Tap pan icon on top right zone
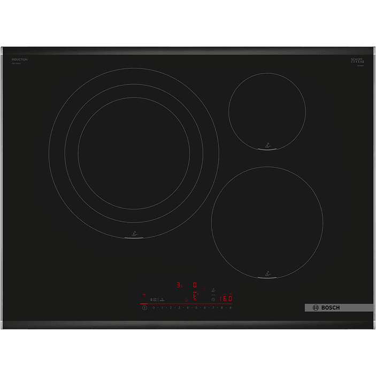376x376 pixels. (267, 144)
